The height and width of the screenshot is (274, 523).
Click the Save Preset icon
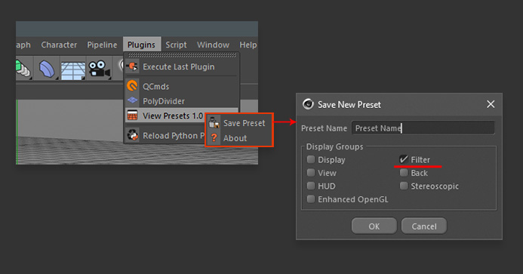214,123
